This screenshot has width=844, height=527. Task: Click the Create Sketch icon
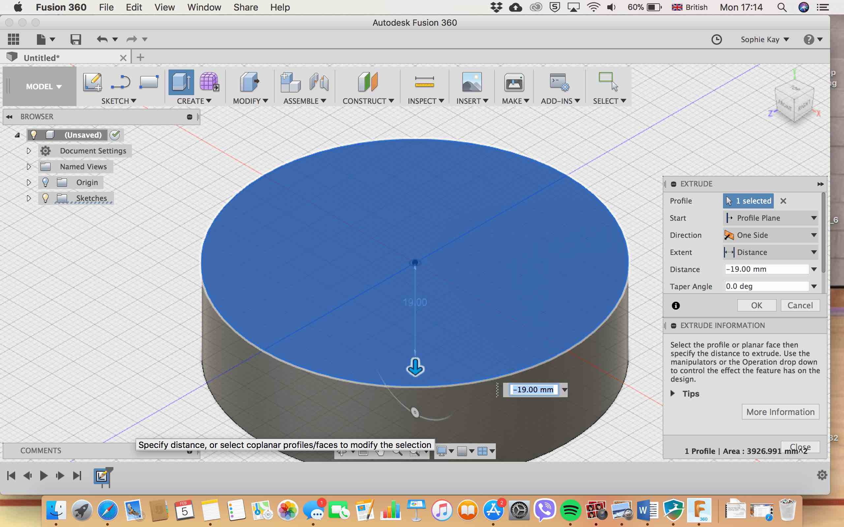92,82
